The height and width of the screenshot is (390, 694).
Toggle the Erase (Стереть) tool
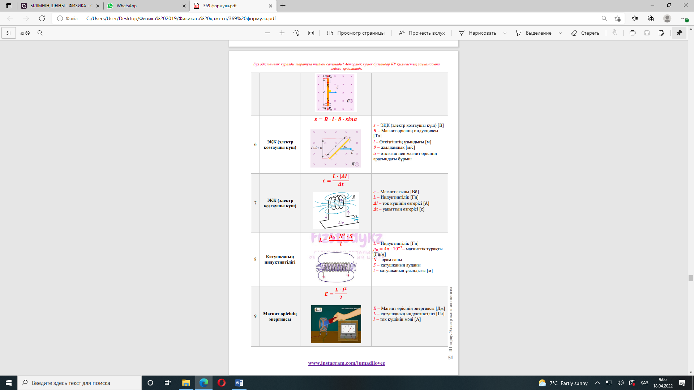[585, 33]
